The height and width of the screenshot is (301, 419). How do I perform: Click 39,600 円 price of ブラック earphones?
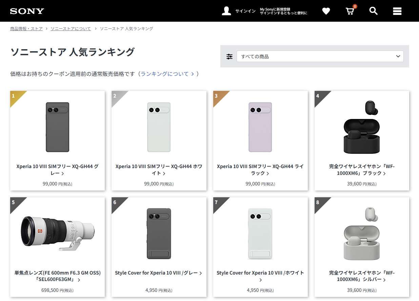(x=362, y=184)
